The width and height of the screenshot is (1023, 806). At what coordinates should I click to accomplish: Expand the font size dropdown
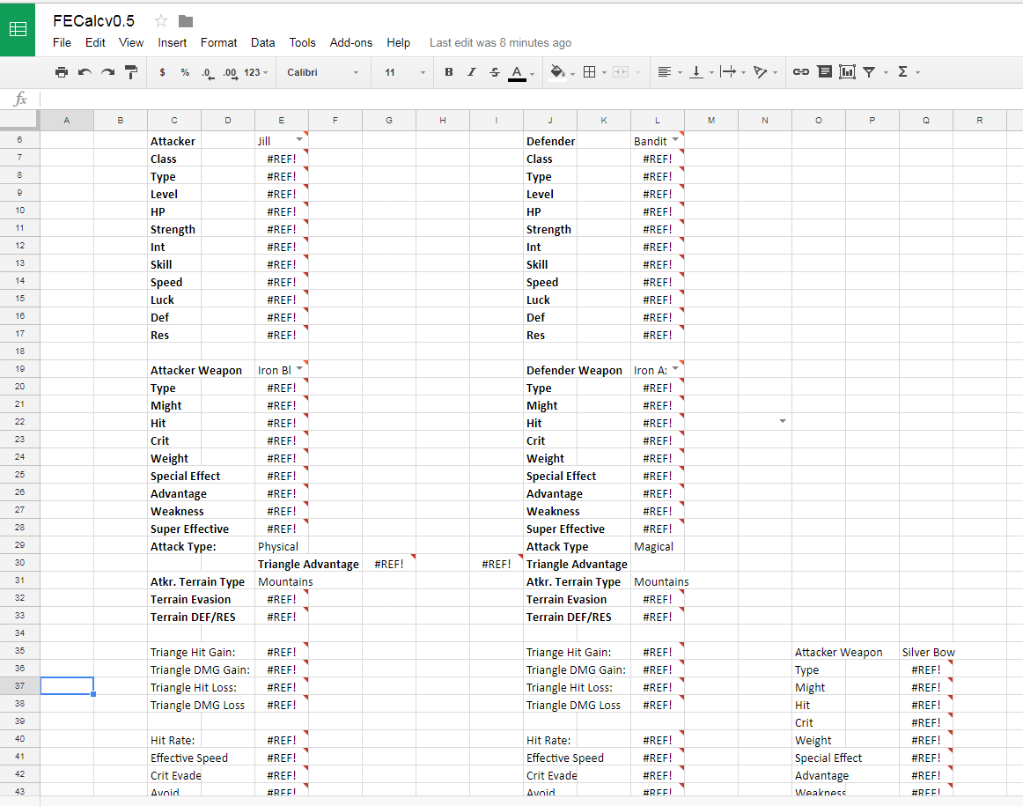422,72
